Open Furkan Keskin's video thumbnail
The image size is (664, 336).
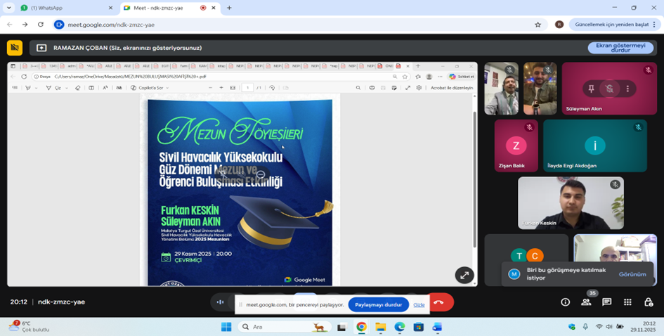tap(571, 202)
